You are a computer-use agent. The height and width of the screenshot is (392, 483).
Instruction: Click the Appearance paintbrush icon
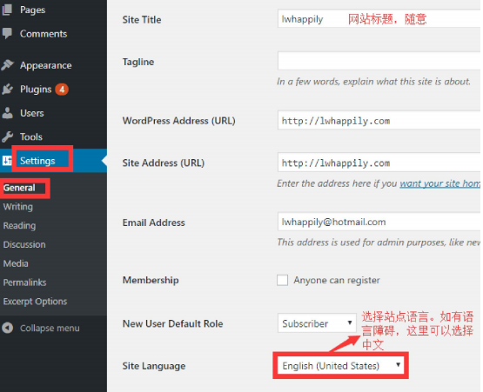tap(7, 65)
